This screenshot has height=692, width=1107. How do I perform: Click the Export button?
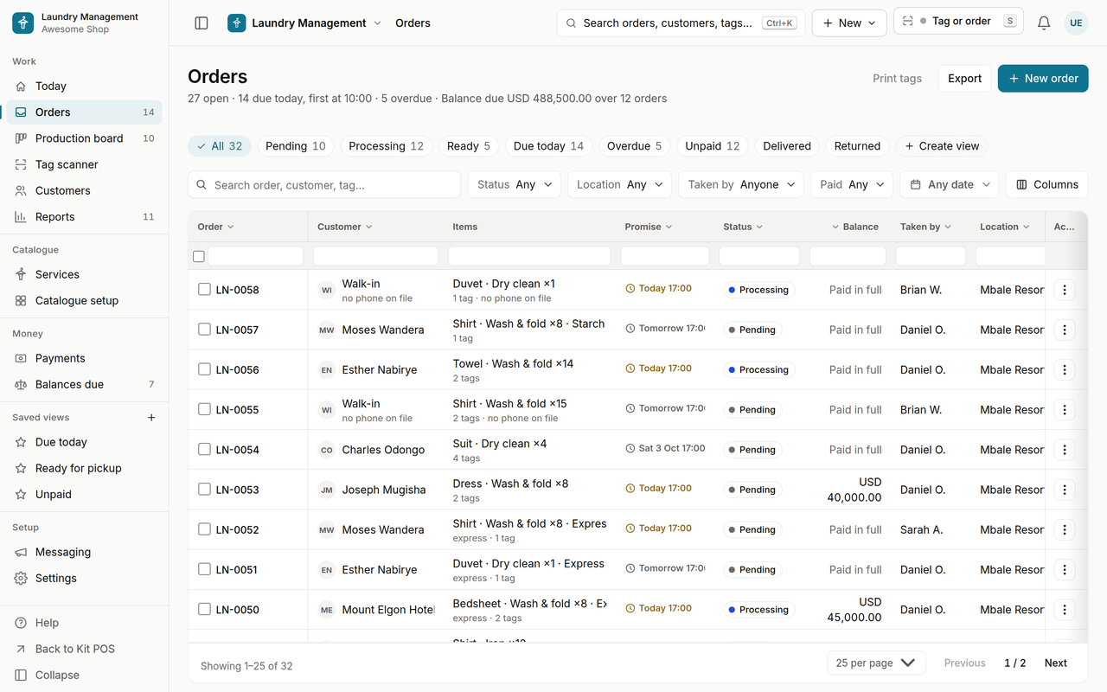[x=964, y=79]
